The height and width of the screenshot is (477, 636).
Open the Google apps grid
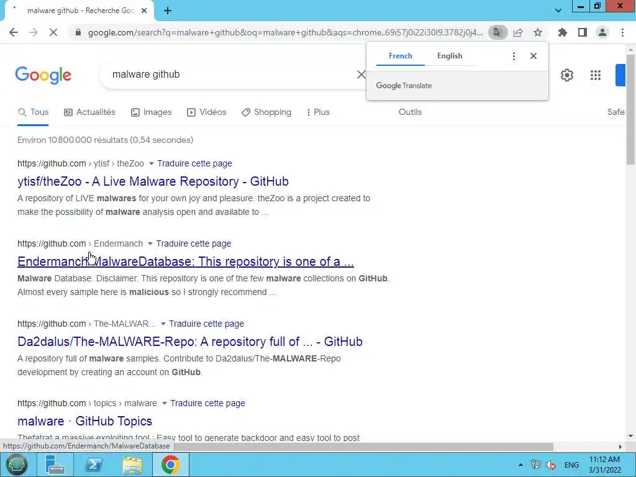coord(596,75)
